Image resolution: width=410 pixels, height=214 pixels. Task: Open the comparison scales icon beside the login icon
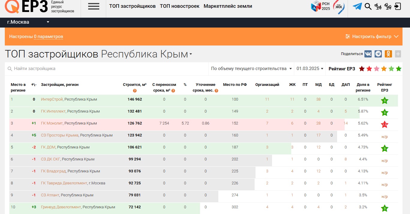pyautogui.click(x=388, y=6)
